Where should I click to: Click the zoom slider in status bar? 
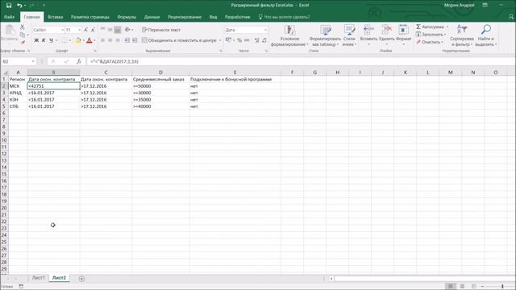[x=502, y=287]
